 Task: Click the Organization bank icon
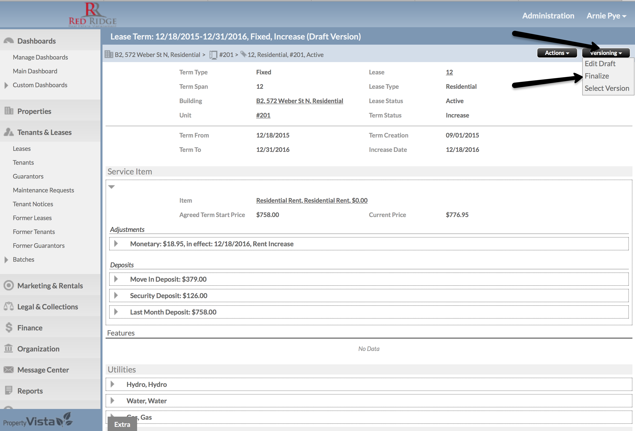pyautogui.click(x=9, y=348)
